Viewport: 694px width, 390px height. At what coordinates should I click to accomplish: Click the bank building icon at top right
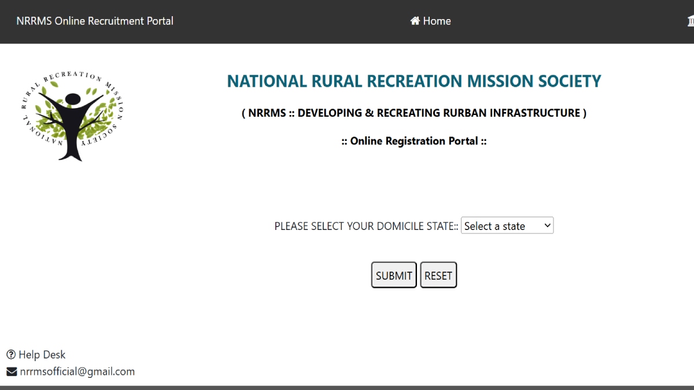point(691,20)
